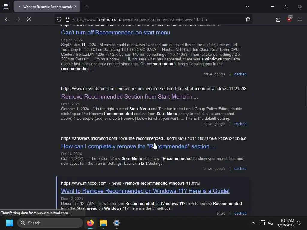Open the Settings gear app on taskbar

117,223
